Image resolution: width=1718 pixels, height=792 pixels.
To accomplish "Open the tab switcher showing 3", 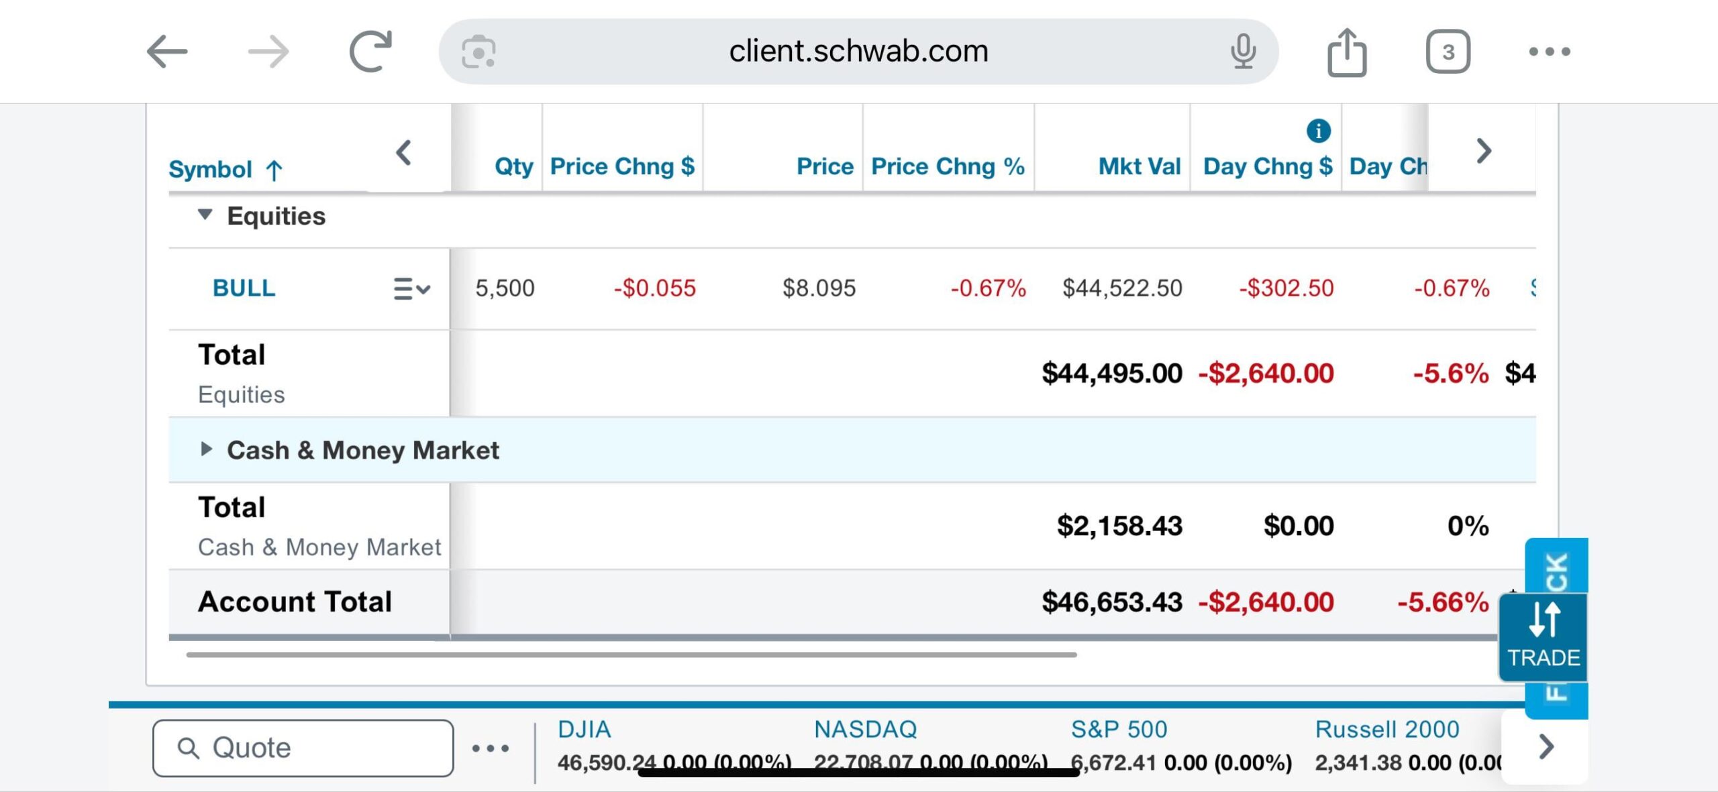I will [x=1448, y=52].
